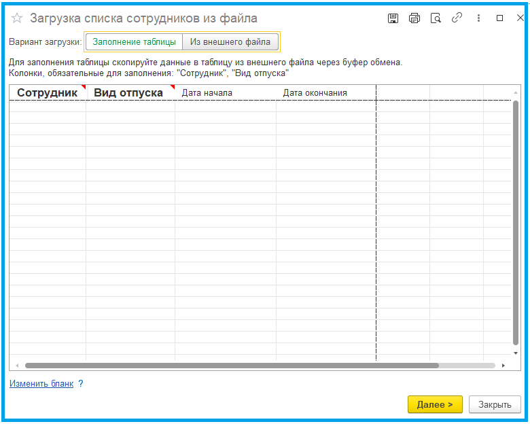Select the 'Заполнение таблицы' loading option

coord(134,42)
